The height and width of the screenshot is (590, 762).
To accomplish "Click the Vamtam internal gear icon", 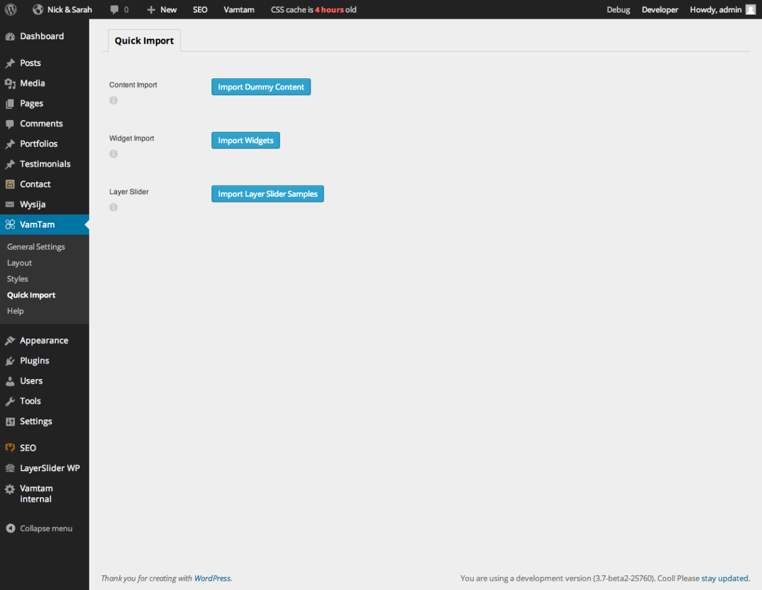I will click(x=10, y=489).
